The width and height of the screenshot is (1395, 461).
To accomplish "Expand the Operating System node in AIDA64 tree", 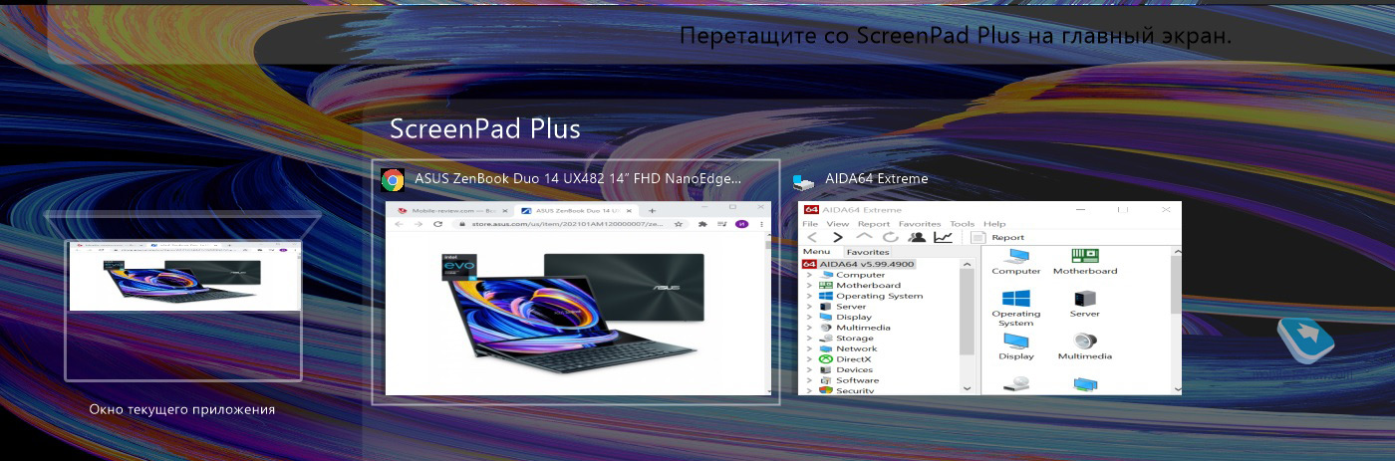I will point(810,296).
